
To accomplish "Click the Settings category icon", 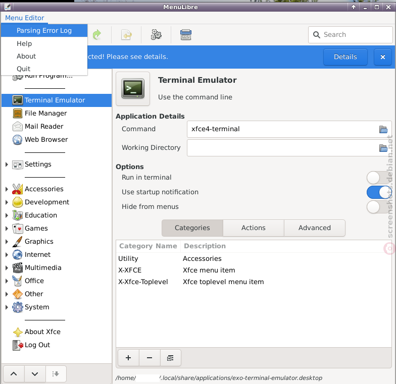I will pyautogui.click(x=17, y=164).
